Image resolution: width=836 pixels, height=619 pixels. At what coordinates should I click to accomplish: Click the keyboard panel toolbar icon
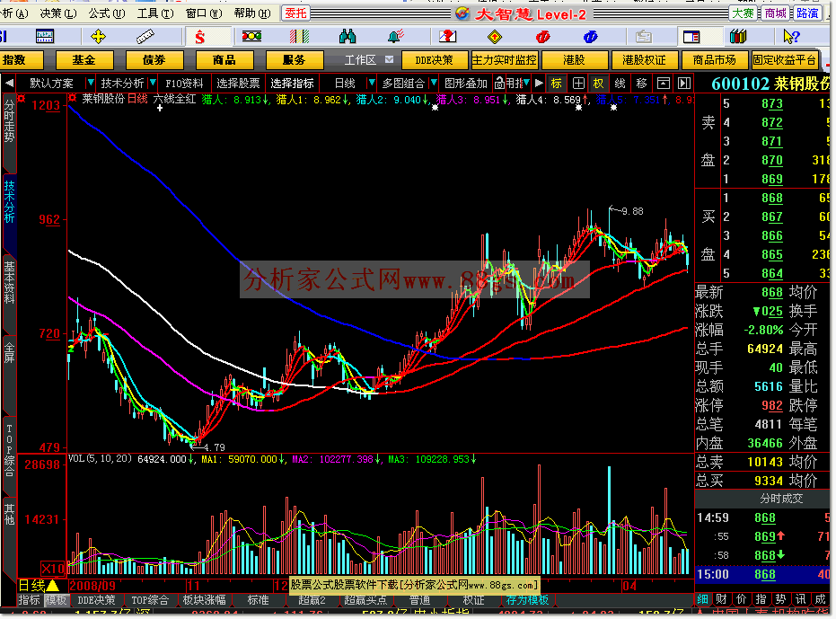(45, 37)
